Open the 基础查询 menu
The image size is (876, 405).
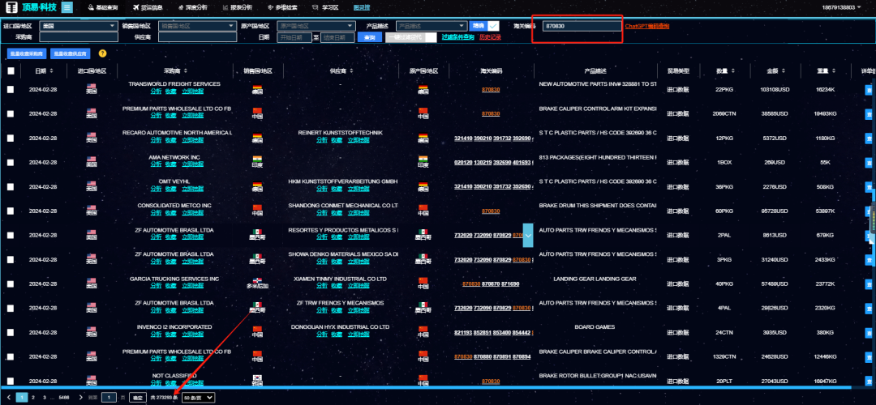point(103,7)
